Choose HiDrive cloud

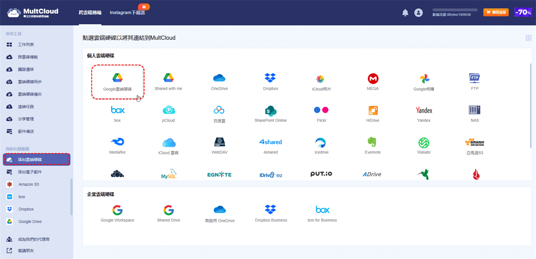(x=373, y=114)
